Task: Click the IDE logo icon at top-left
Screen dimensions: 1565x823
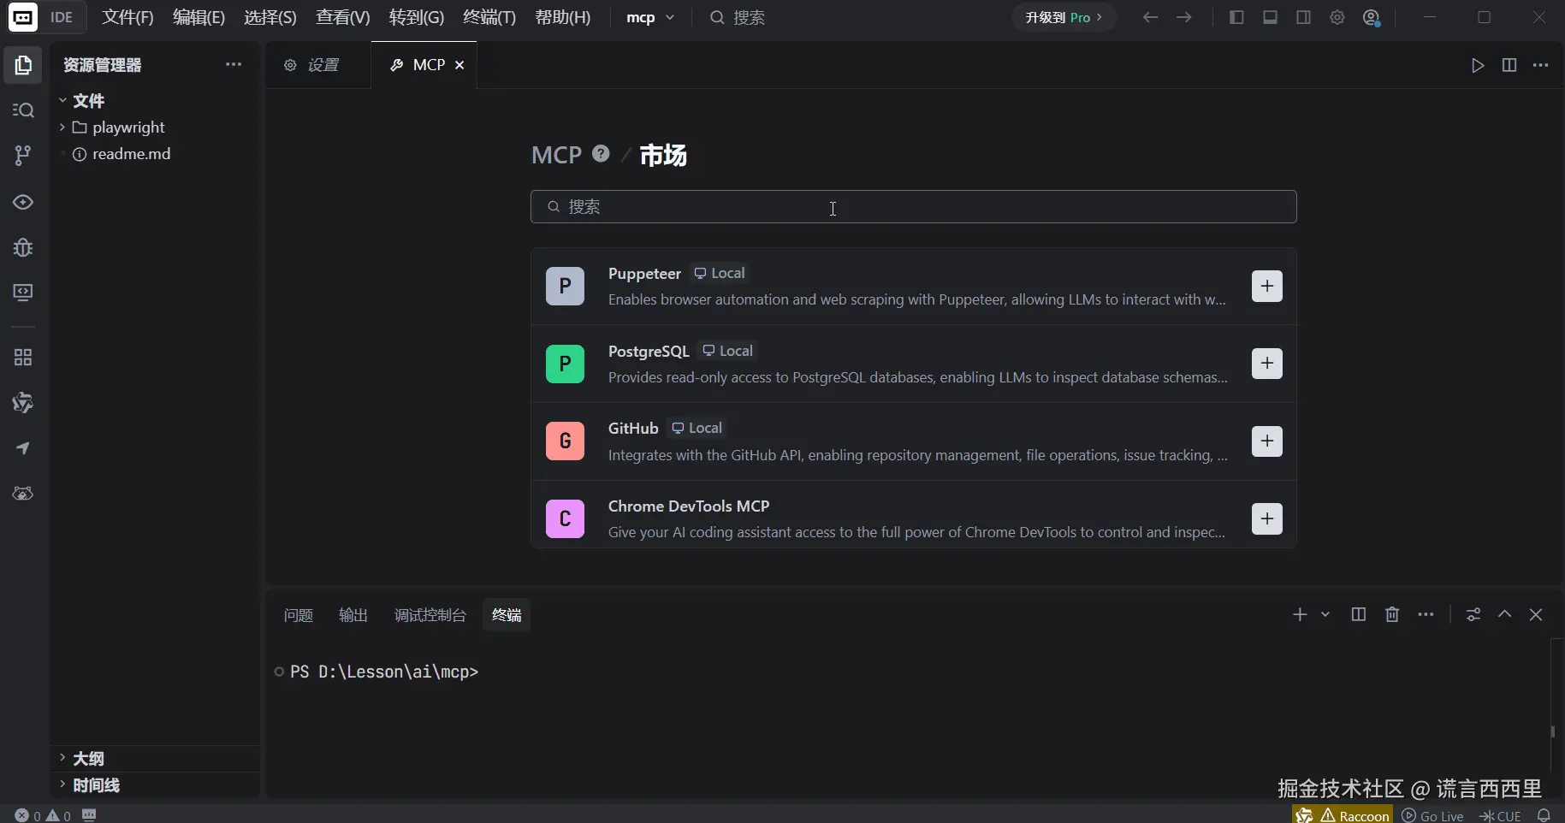Action: [x=23, y=17]
